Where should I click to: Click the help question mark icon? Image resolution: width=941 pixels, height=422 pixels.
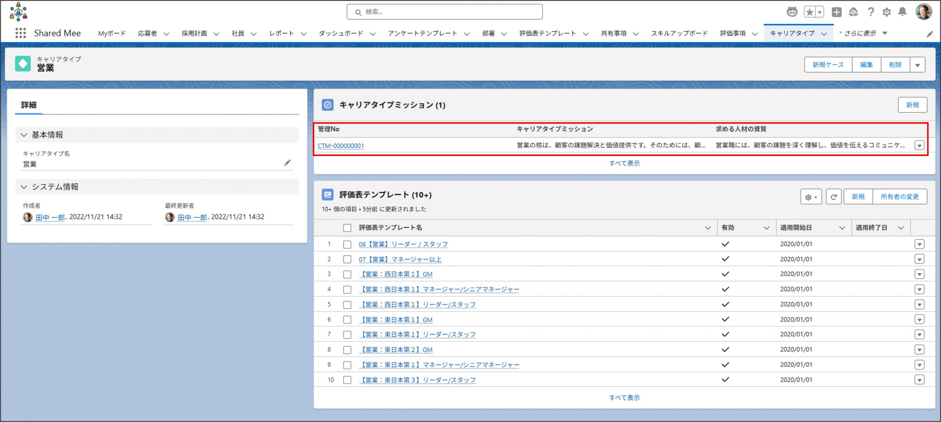click(x=870, y=12)
